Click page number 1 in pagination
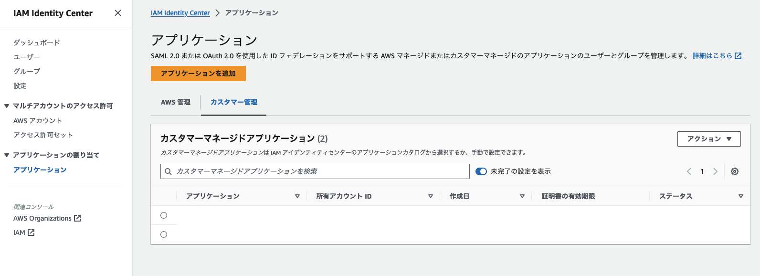 702,171
